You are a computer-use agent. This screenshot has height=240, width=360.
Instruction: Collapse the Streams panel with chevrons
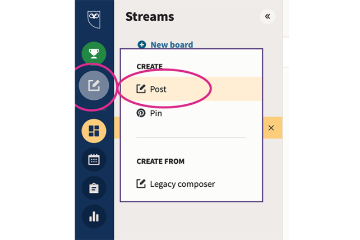coord(267,16)
